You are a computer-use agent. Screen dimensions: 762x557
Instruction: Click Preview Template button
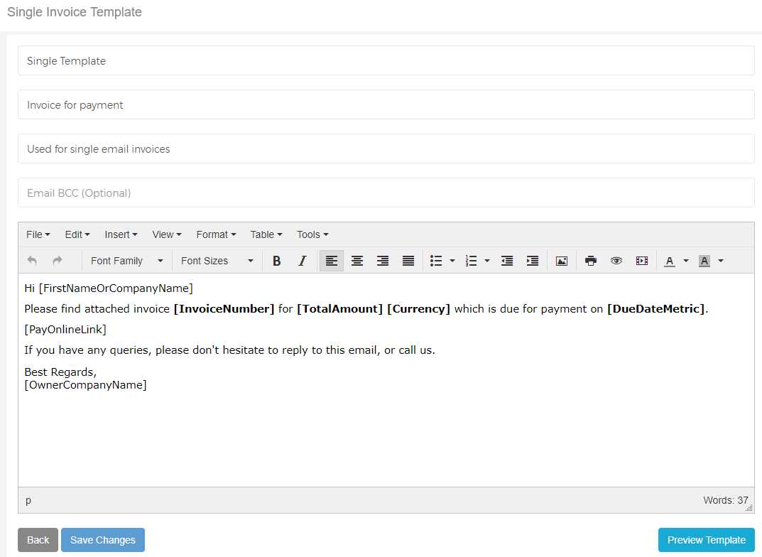pyautogui.click(x=706, y=540)
